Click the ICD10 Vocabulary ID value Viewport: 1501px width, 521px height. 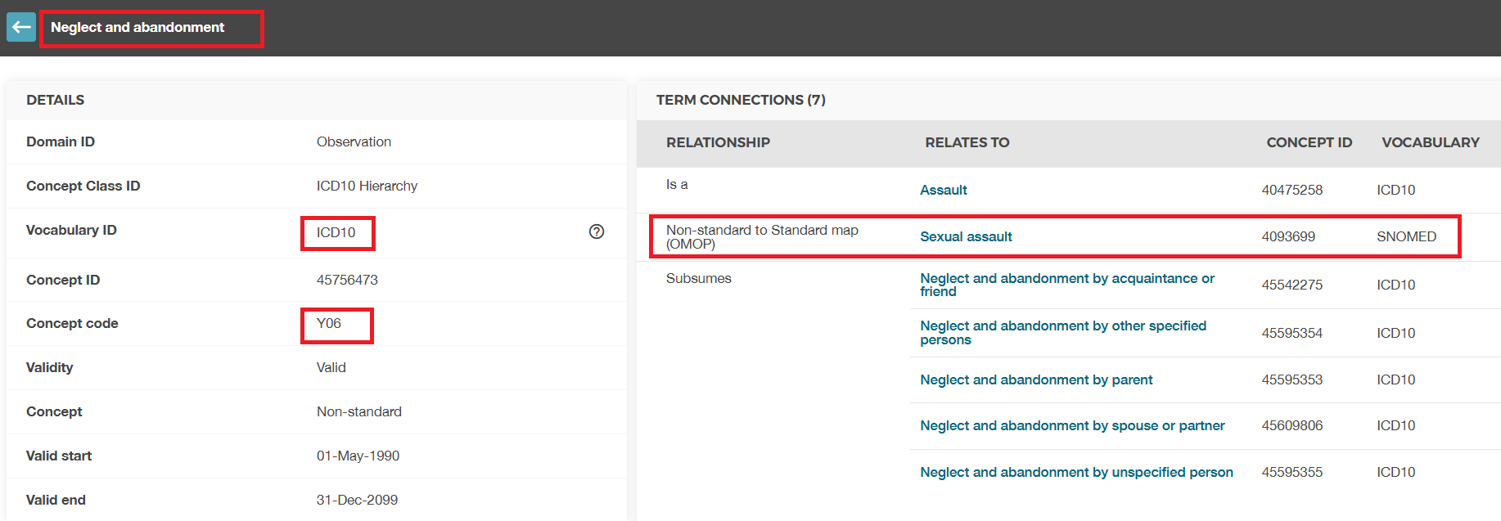coord(336,232)
